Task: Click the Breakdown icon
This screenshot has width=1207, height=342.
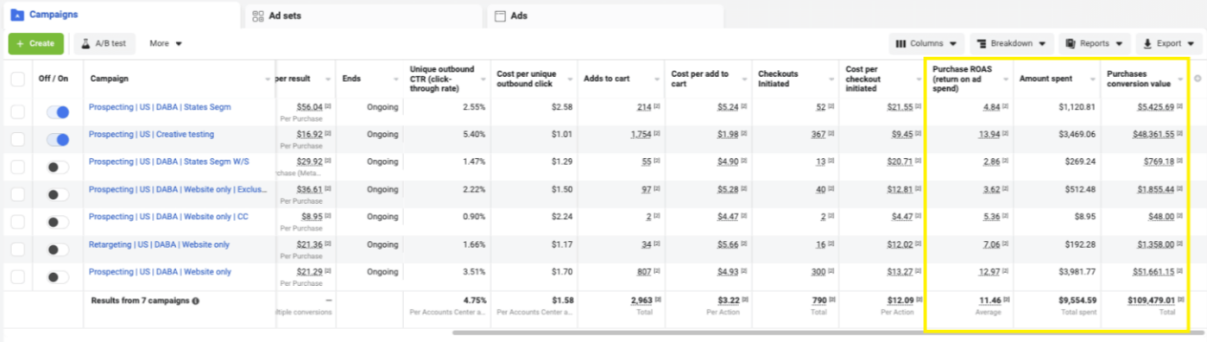Action: [982, 43]
